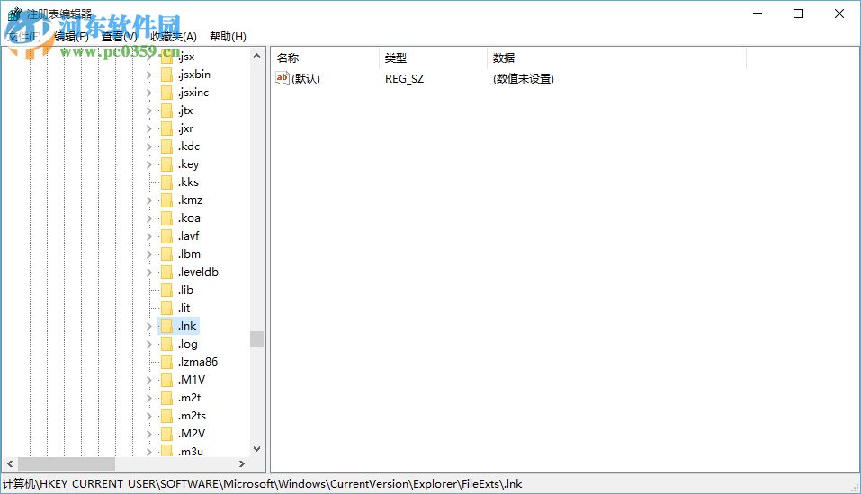The height and width of the screenshot is (494, 861).
Task: Click the folder icon of .koa key
Action: pyautogui.click(x=167, y=218)
